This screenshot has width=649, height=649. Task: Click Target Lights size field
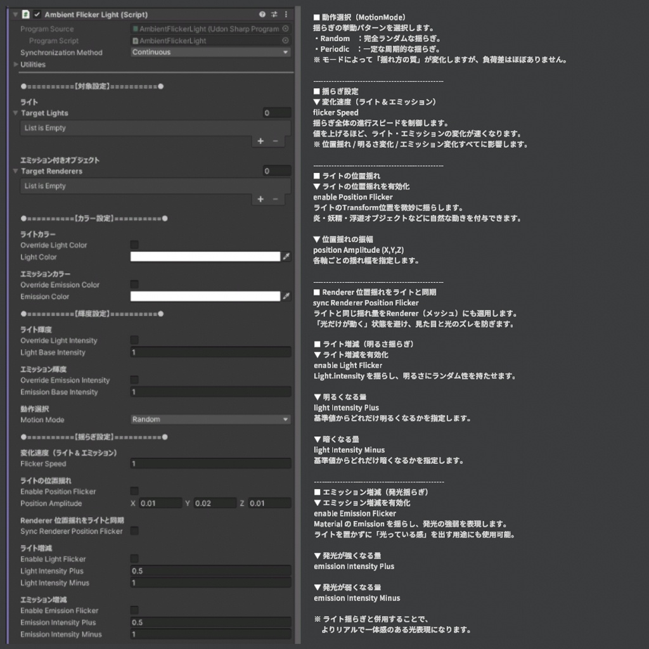pos(277,113)
